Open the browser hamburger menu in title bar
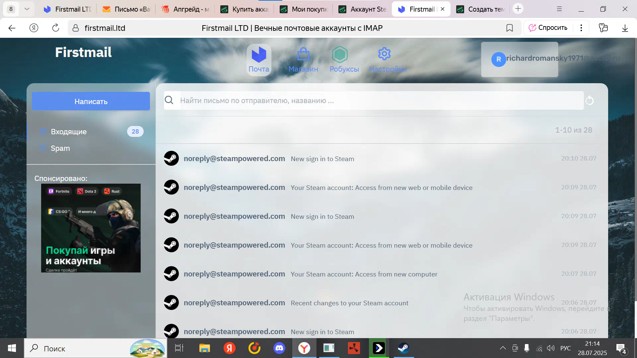This screenshot has height=358, width=637. [559, 9]
